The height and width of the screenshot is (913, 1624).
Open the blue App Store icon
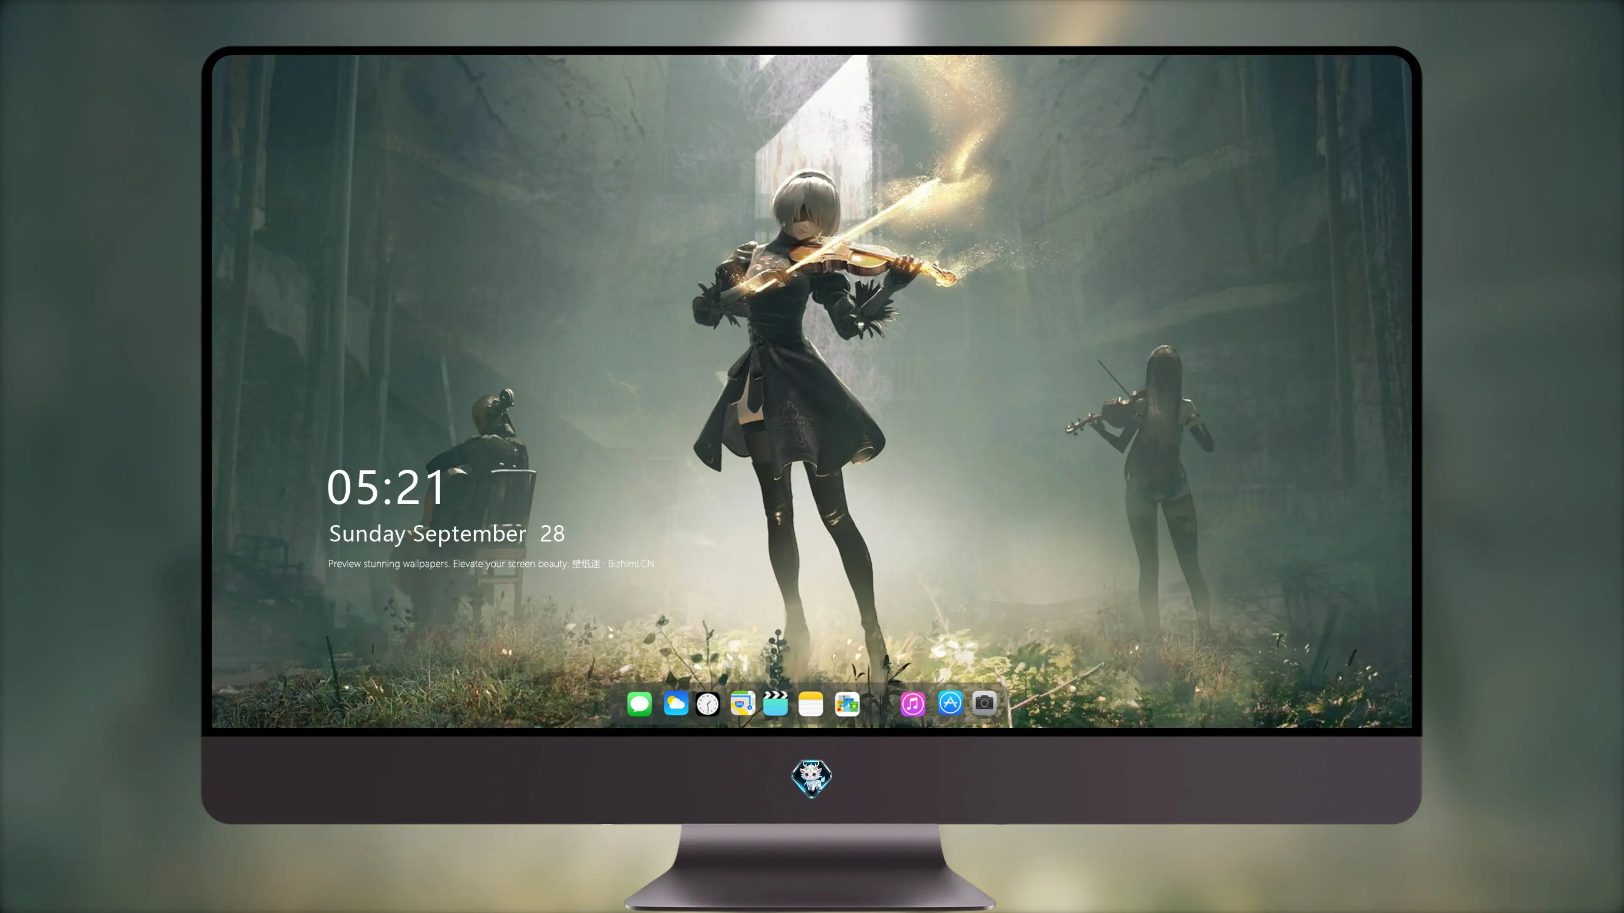pyautogui.click(x=950, y=703)
